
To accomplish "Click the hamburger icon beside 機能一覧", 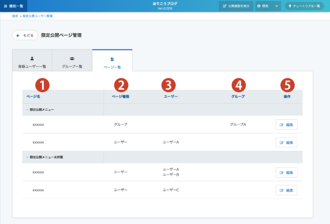I will click(5, 6).
